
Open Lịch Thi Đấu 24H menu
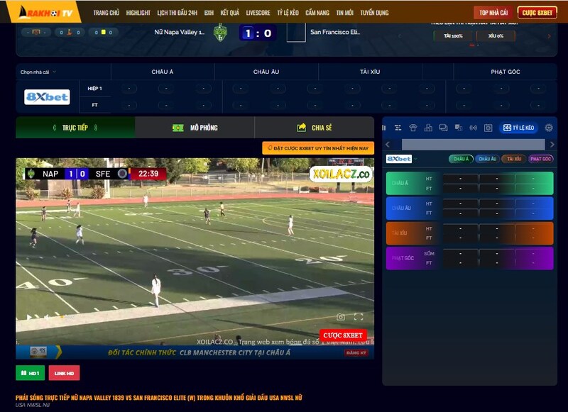click(x=177, y=13)
